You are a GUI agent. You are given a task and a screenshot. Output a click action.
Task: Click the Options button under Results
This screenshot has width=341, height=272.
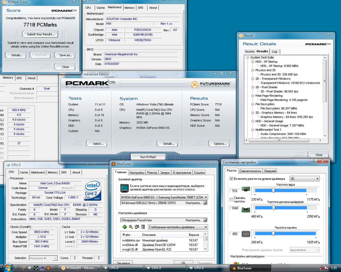coord(220,144)
